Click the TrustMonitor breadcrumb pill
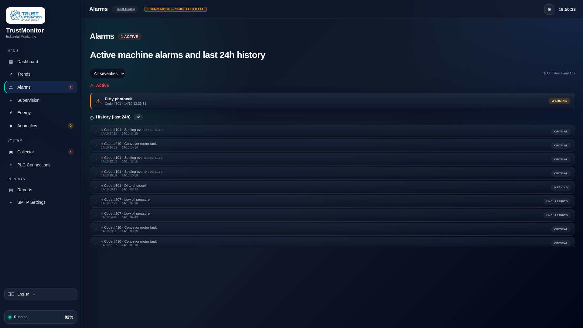The width and height of the screenshot is (583, 328). point(125,9)
